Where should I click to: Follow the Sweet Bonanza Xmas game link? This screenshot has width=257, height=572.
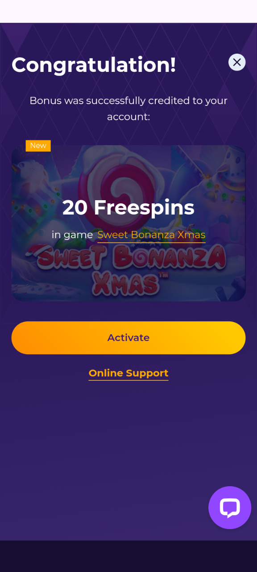coord(152,235)
